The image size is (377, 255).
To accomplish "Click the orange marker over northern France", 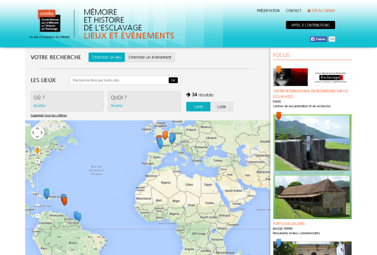I will (165, 135).
